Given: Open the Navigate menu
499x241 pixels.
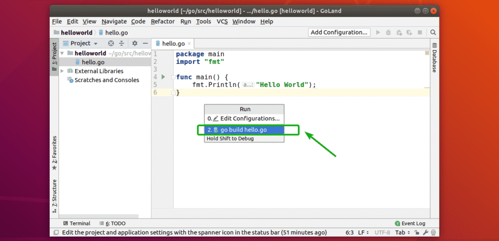Looking at the screenshot, I should [x=114, y=21].
